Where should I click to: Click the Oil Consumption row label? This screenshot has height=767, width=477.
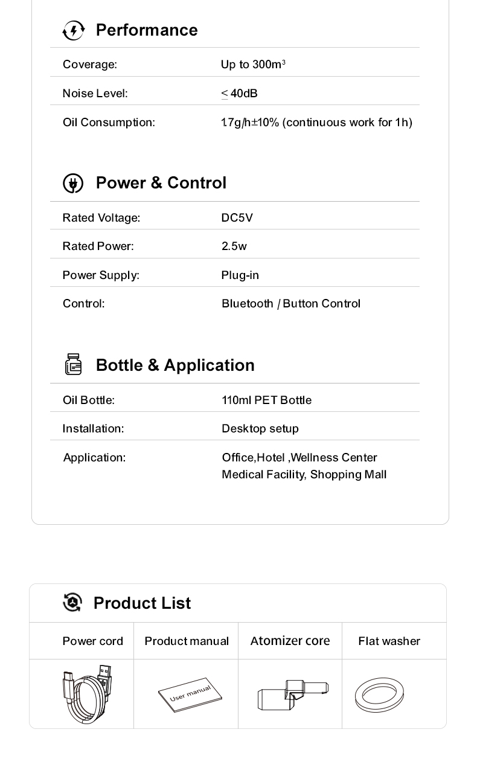109,123
